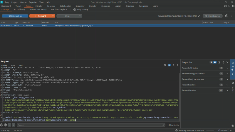Click into the Search input field
This screenshot has height=132, width=235.
[x=91, y=125]
